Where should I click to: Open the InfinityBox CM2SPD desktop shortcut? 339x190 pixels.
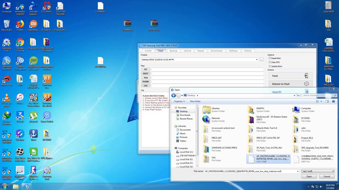click(20, 8)
